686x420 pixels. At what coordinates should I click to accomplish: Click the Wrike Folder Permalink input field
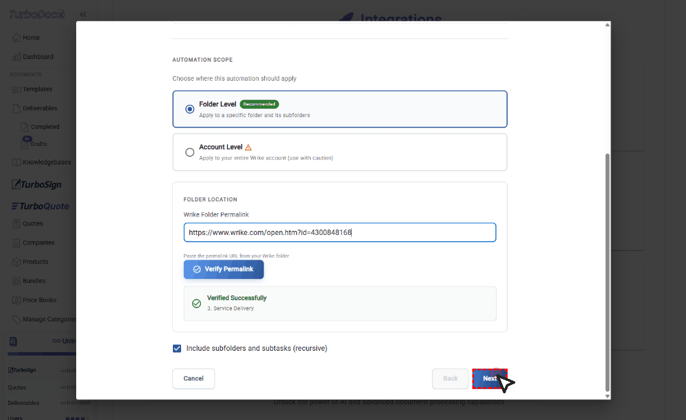[340, 232]
